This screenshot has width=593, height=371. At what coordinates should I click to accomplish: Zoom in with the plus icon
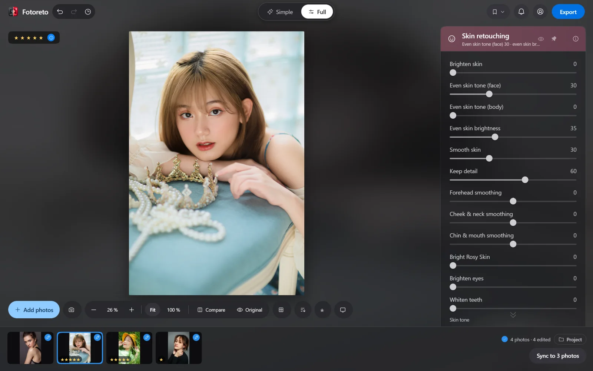[x=132, y=310]
